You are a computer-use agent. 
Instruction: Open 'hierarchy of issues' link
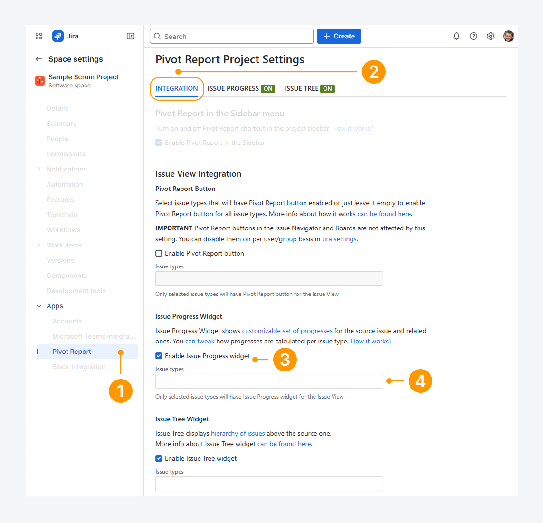(x=238, y=433)
